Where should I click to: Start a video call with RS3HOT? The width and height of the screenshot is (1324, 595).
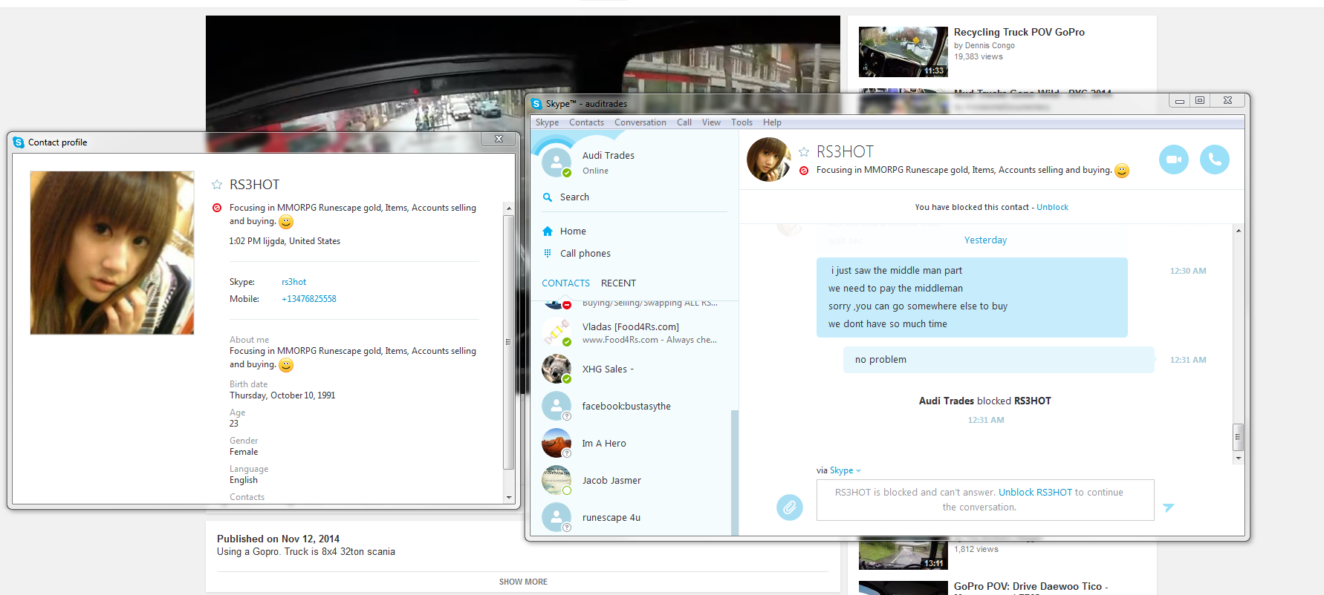pos(1174,160)
